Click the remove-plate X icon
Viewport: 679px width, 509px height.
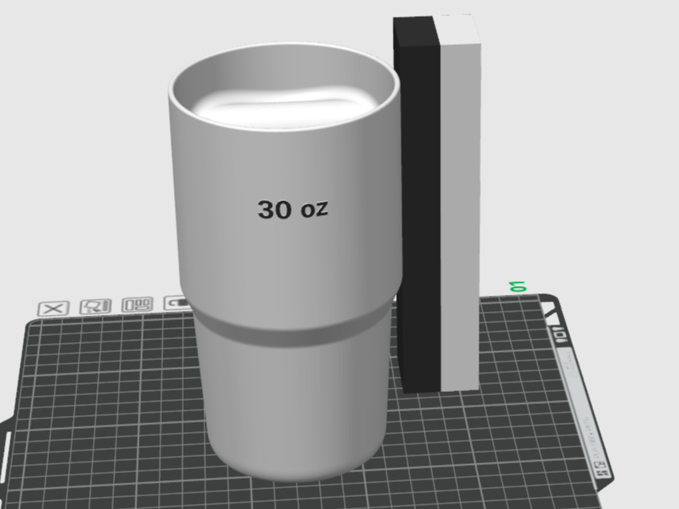[54, 309]
